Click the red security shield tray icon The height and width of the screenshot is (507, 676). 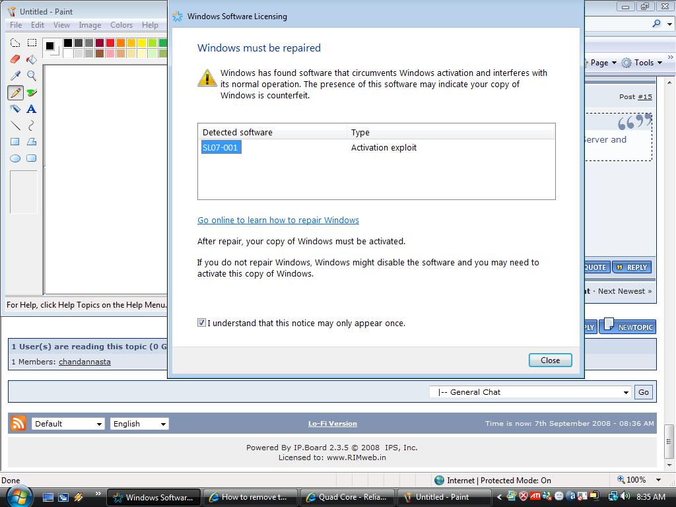click(x=524, y=496)
